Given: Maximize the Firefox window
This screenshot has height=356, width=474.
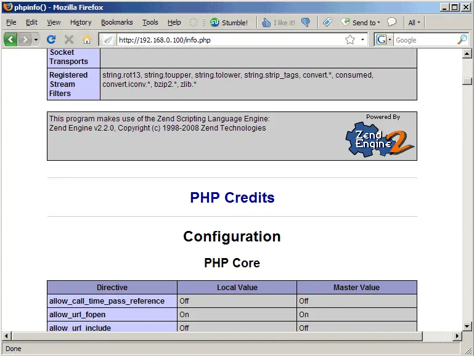Looking at the screenshot, I should point(455,7).
